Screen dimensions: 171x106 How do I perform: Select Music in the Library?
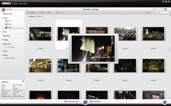(x=8, y=21)
